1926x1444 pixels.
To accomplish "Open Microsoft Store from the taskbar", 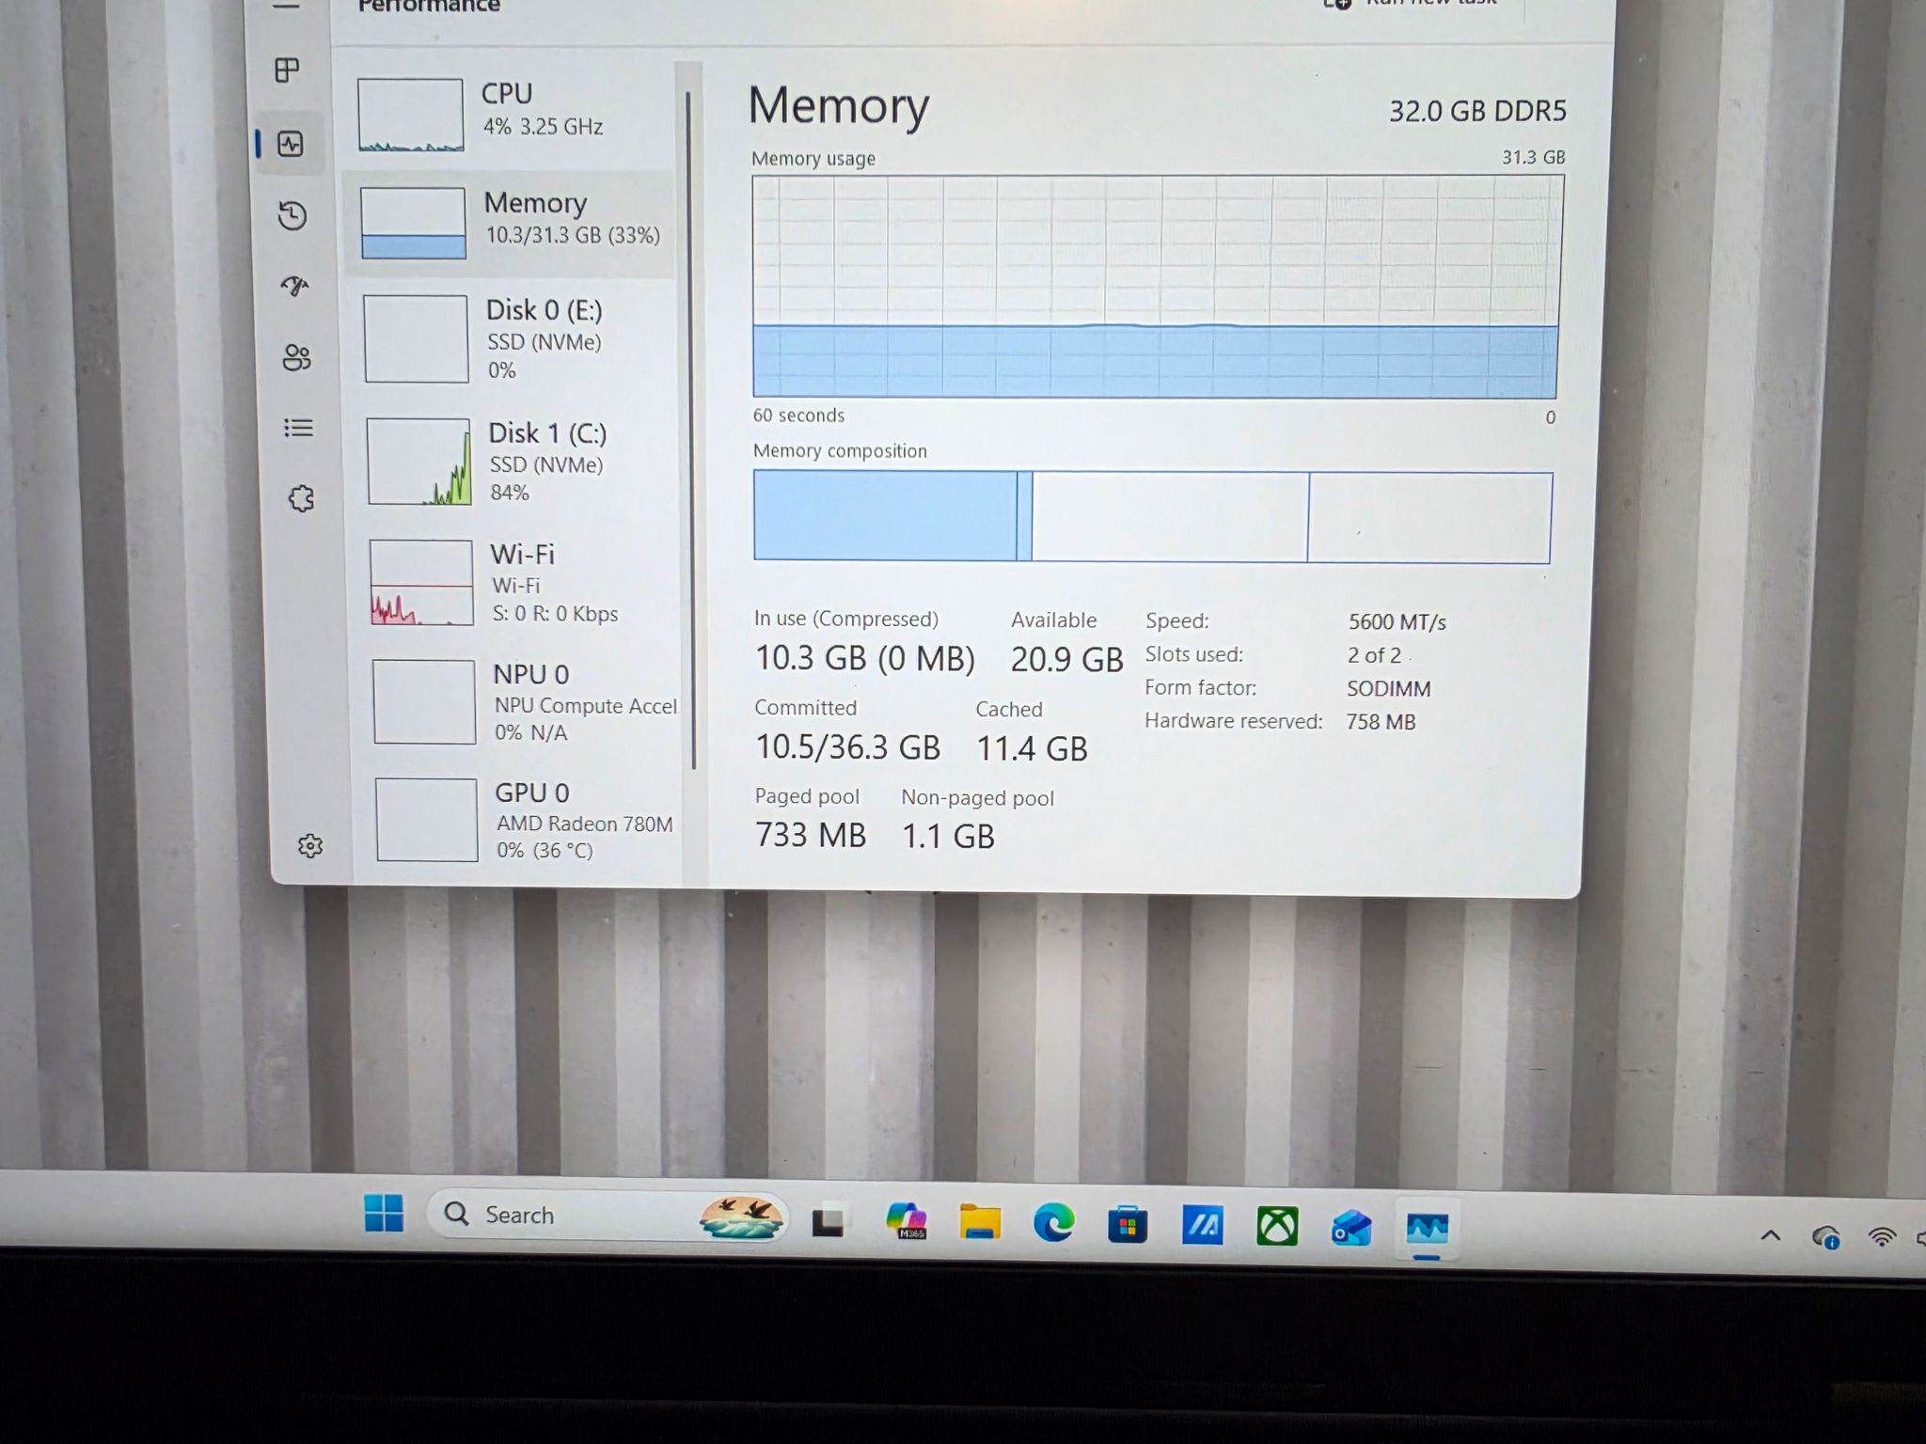I will coord(1128,1225).
